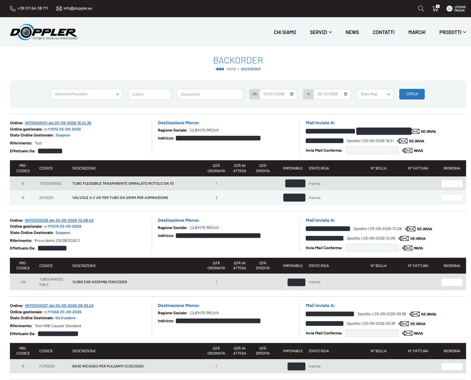Click INVIA envelope icon in order INT0000029
Image resolution: width=471 pixels, height=380 pixels.
(x=407, y=248)
